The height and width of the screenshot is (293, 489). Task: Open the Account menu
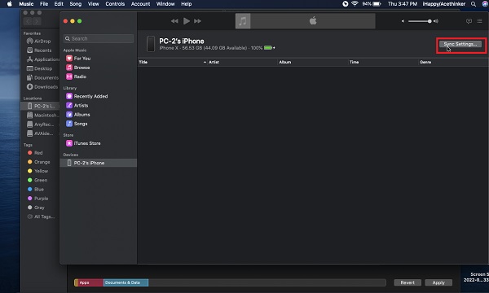[x=140, y=4]
